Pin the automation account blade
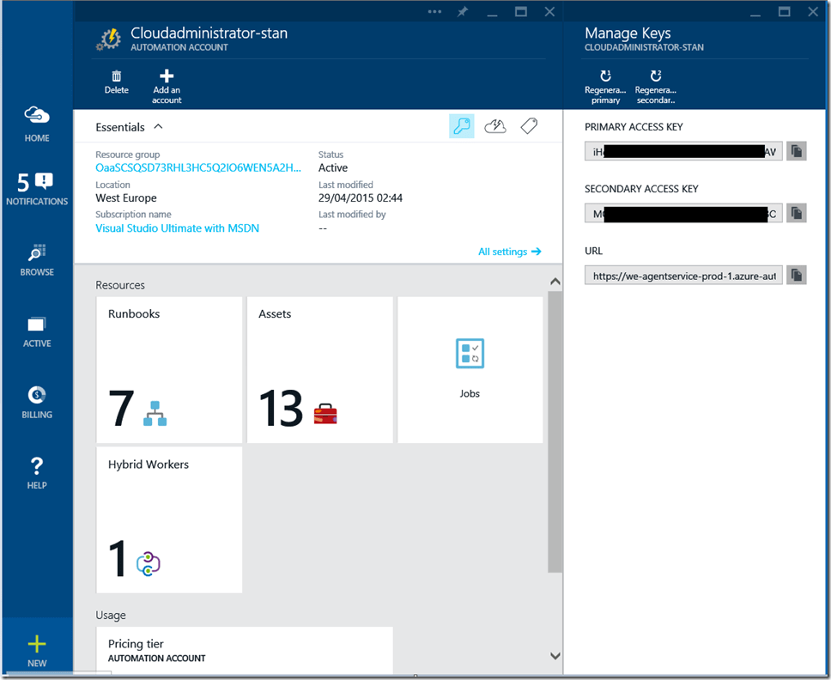Image resolution: width=831 pixels, height=680 pixels. pos(463,12)
